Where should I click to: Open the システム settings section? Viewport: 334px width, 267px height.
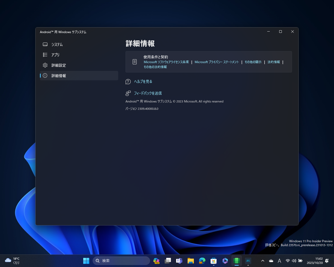[57, 44]
